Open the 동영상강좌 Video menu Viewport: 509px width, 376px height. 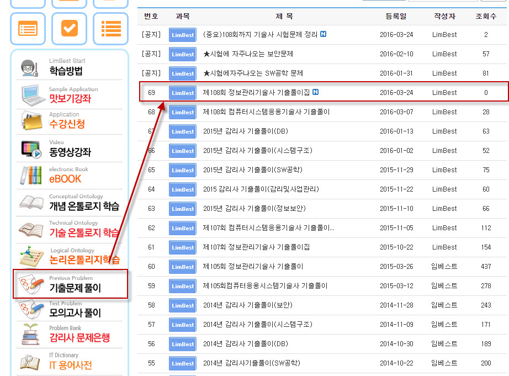pyautogui.click(x=70, y=152)
